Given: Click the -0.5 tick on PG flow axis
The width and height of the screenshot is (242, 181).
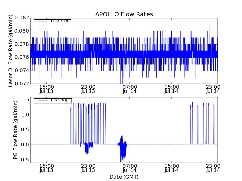Looking at the screenshot, I should click(x=24, y=160).
